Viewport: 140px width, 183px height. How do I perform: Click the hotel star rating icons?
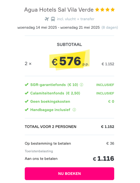pyautogui.click(x=105, y=10)
